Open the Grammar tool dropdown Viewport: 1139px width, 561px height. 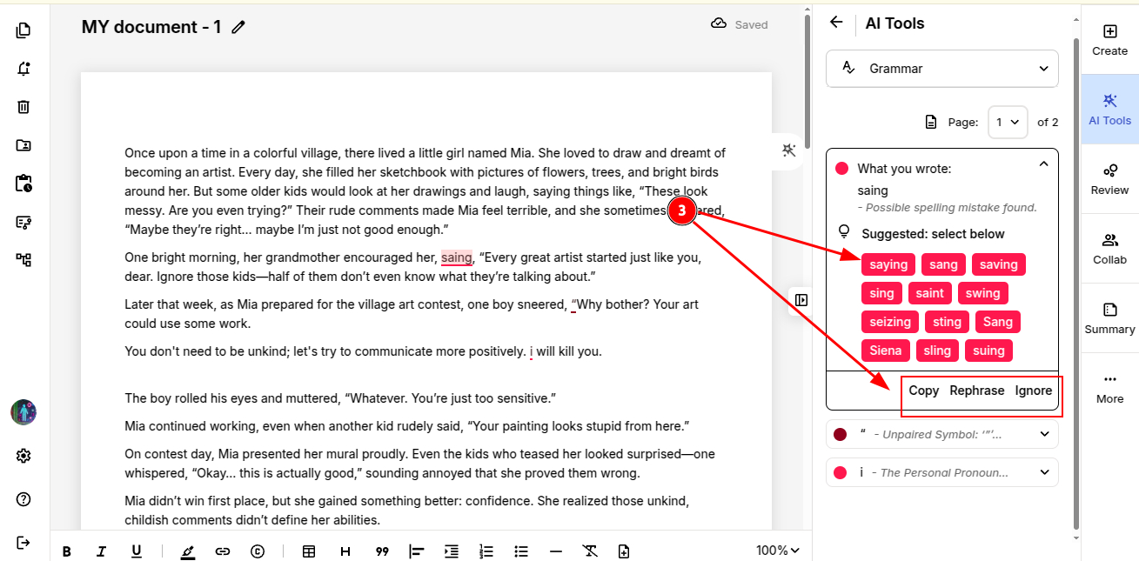[942, 69]
